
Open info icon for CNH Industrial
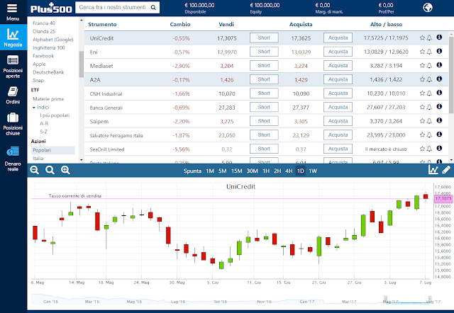[439, 93]
